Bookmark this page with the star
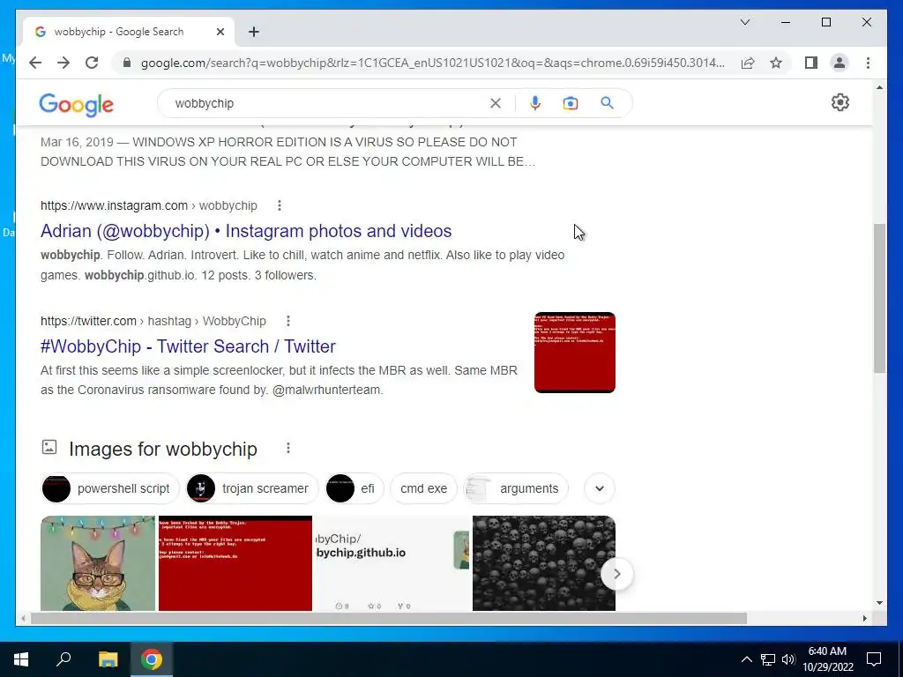Viewport: 903px width, 677px height. (x=776, y=63)
